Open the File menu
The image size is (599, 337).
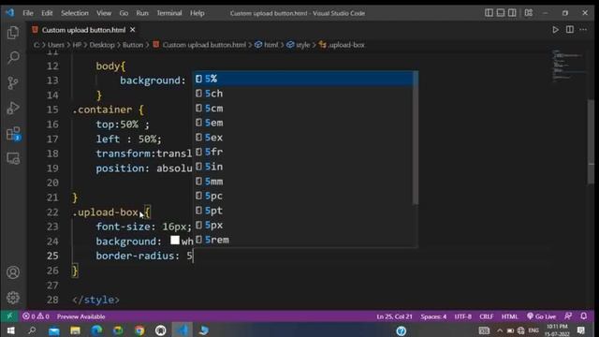28,13
